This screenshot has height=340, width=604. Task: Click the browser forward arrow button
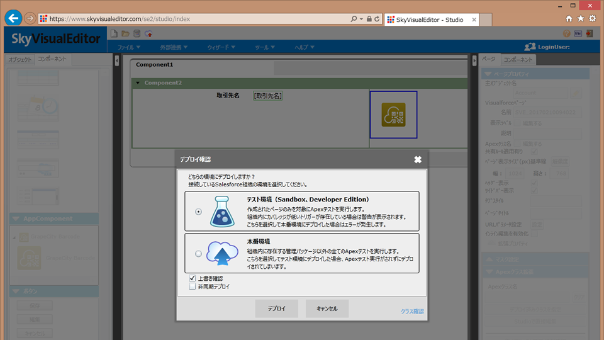[30, 18]
